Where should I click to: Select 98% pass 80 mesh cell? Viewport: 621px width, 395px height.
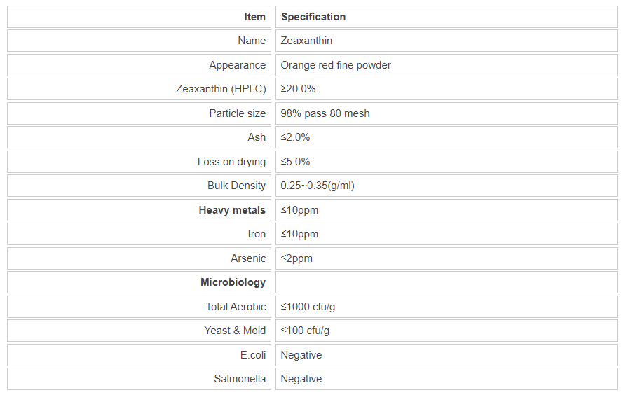(x=325, y=113)
